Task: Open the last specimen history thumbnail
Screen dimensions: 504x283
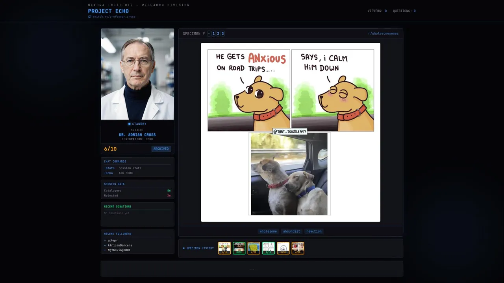Action: click(298, 248)
